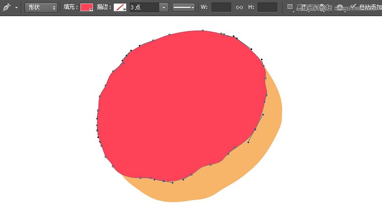Open the gear settings icon in options bar
This screenshot has height=220, width=382.
tap(339, 7)
